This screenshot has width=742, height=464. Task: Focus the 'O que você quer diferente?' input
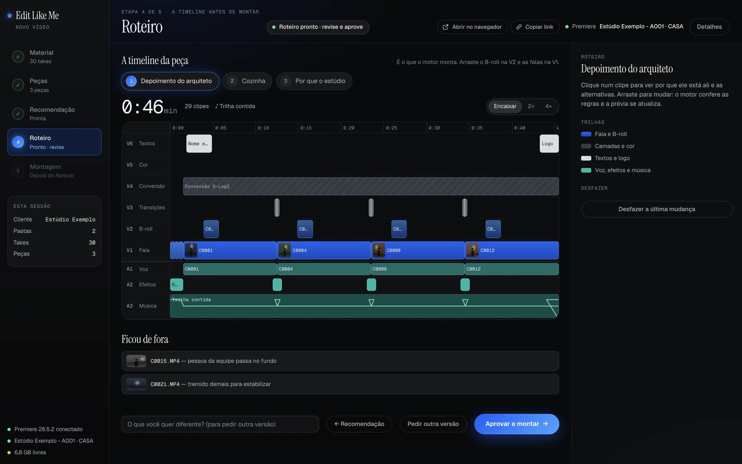coord(220,424)
